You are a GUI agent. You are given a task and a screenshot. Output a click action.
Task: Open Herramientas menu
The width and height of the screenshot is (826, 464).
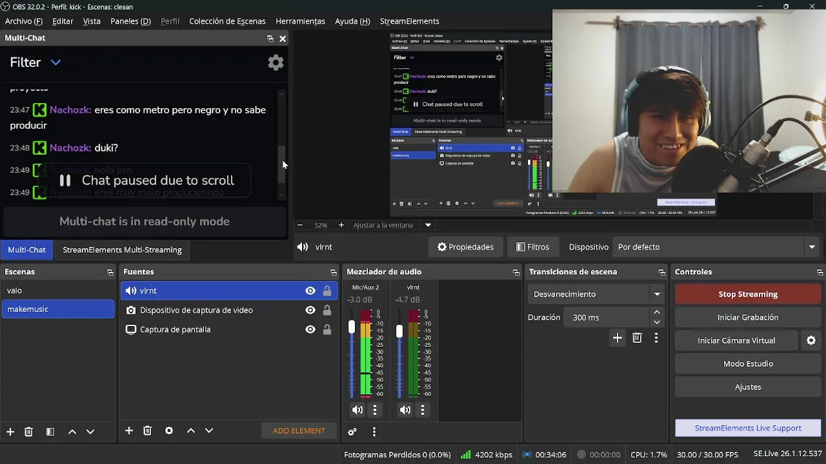(x=300, y=21)
